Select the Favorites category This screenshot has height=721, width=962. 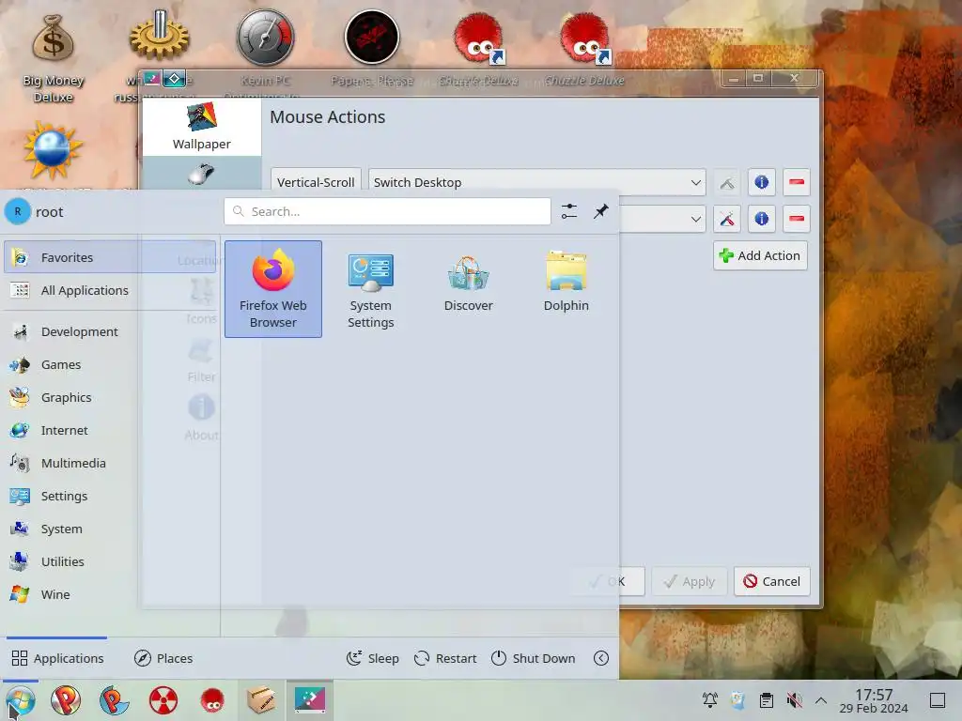110,257
